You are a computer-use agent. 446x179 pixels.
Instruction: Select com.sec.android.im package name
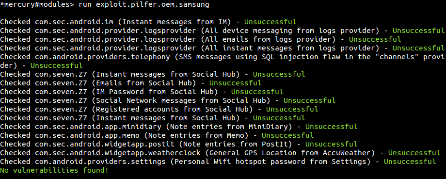tap(74, 22)
